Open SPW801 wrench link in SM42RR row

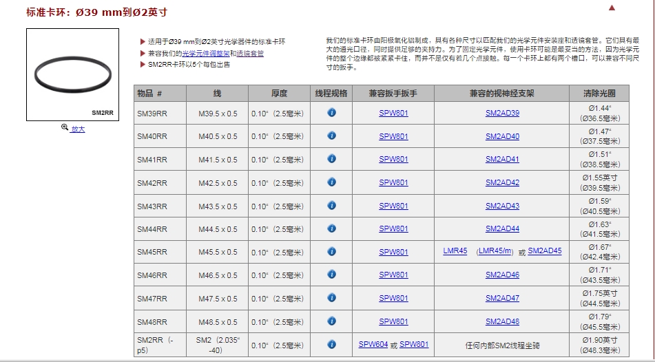[x=393, y=183]
